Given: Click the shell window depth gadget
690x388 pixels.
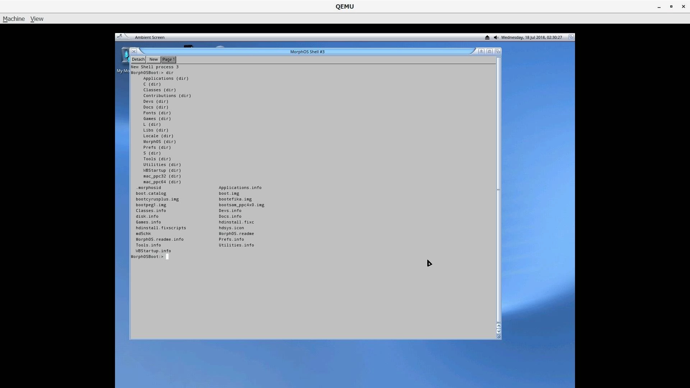Looking at the screenshot, I should (x=498, y=51).
